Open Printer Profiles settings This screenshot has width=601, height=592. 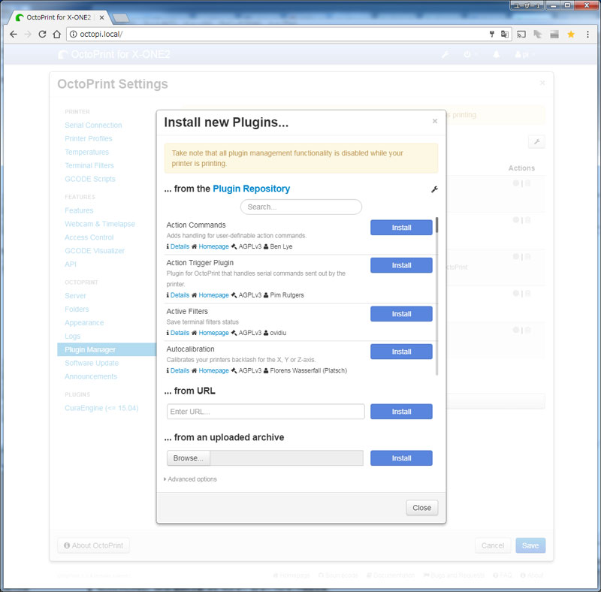89,139
